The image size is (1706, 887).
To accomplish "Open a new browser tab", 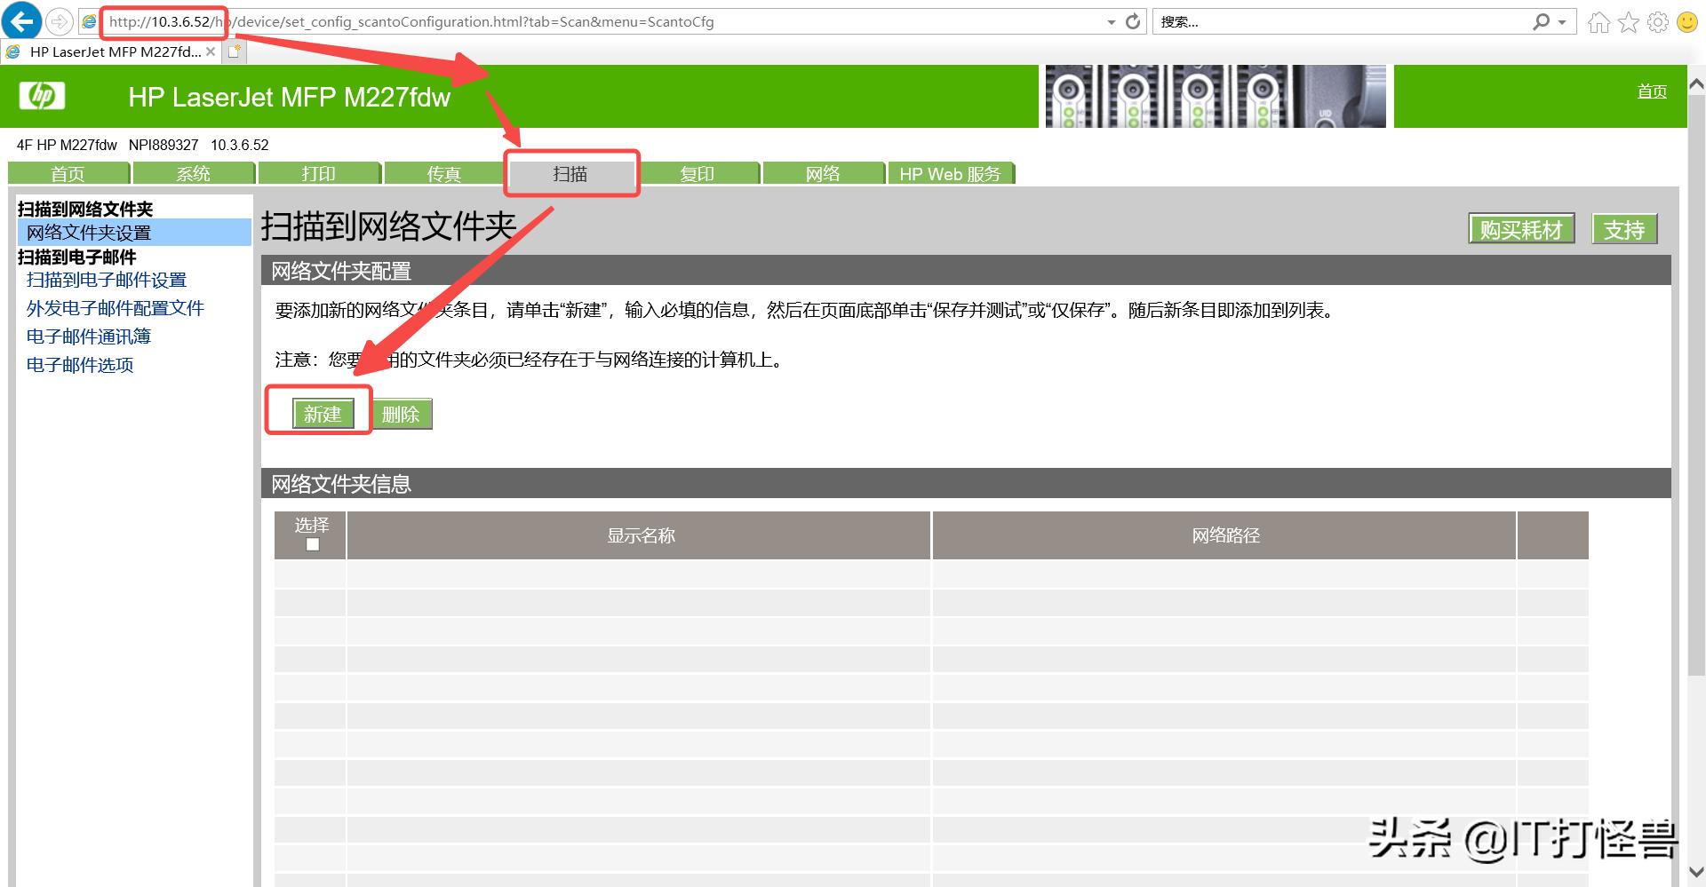I will 233,51.
